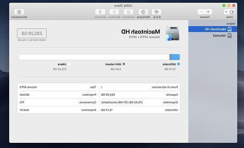Click the 12,13 GB value under Utilizzato legend
The height and width of the screenshot is (148, 244).
click(170, 69)
